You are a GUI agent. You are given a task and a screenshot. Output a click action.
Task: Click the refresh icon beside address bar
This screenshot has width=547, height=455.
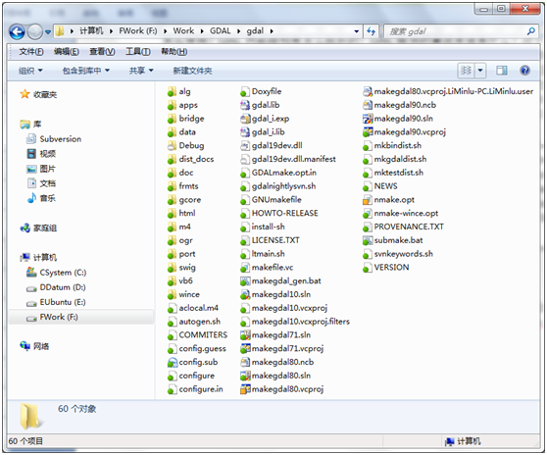(x=372, y=31)
